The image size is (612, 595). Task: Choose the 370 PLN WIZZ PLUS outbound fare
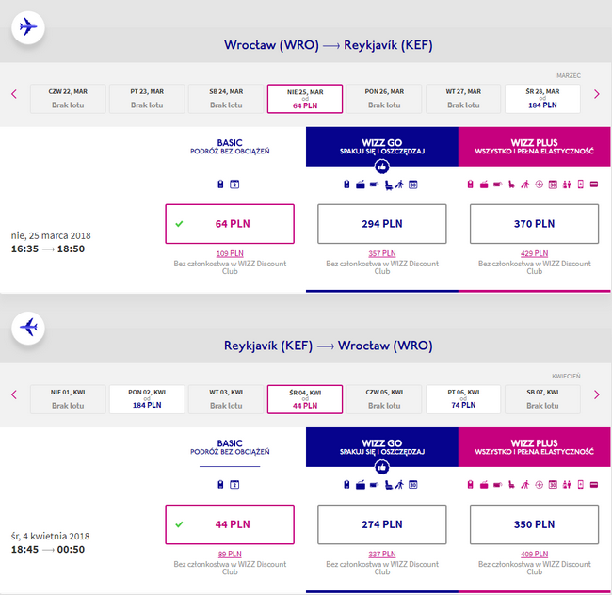point(534,224)
